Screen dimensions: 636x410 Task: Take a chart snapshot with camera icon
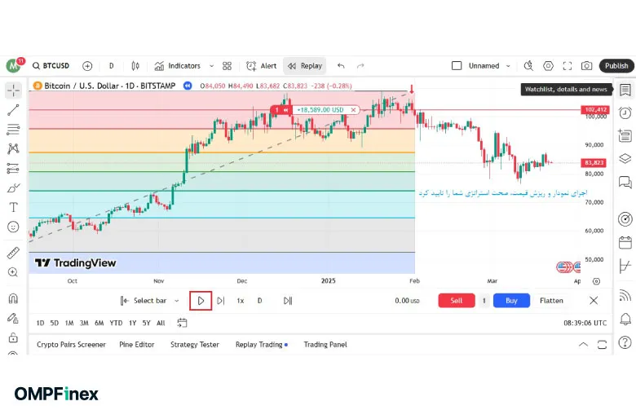coord(587,66)
